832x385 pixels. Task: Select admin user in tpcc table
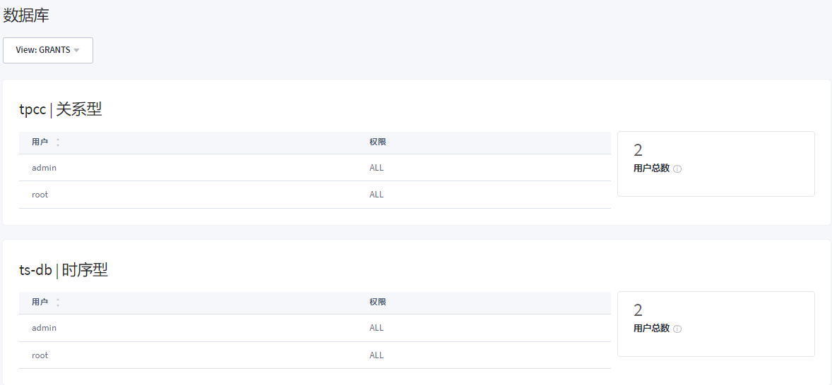click(44, 168)
